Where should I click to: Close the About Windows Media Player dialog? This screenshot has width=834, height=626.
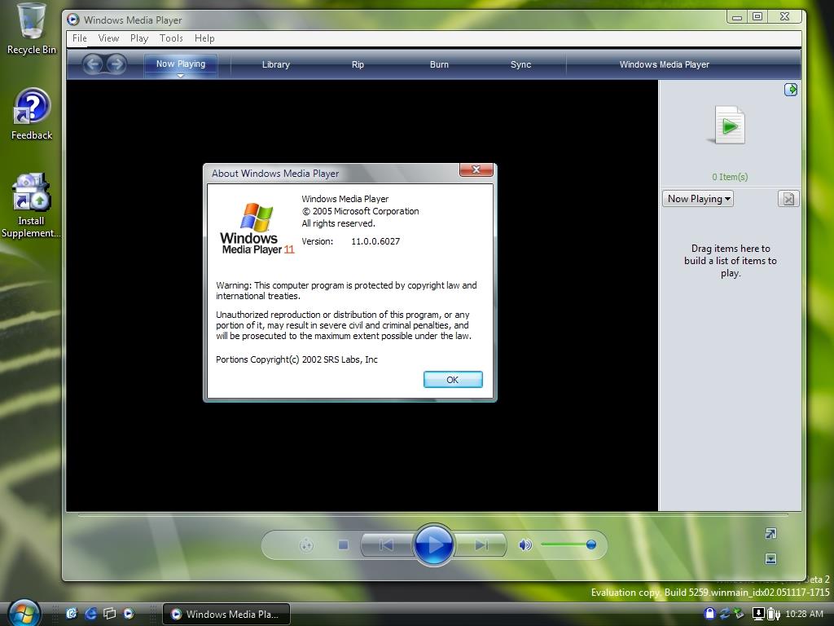point(476,170)
